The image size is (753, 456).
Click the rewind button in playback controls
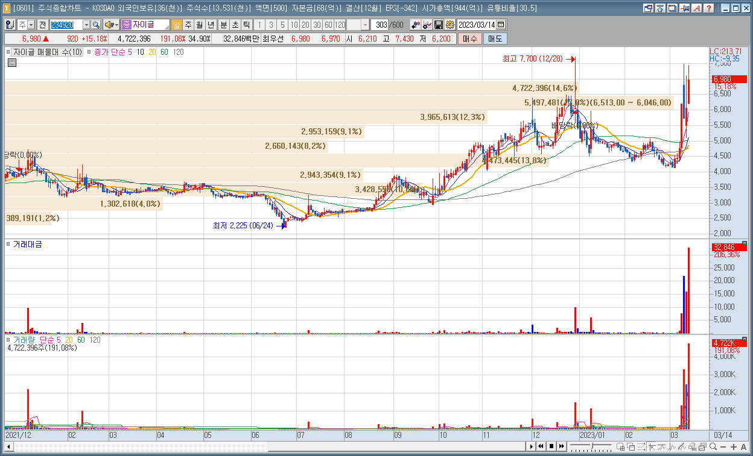541,446
